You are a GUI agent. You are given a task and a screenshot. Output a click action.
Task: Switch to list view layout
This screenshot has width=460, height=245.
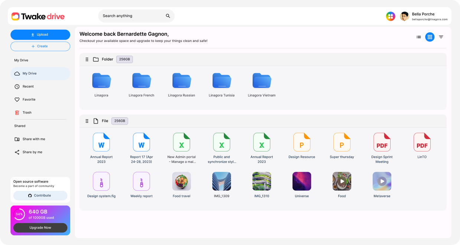(x=418, y=37)
